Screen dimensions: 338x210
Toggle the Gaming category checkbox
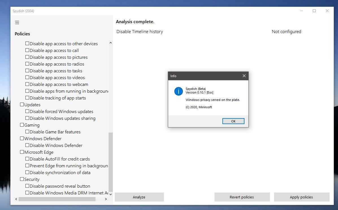coord(22,125)
